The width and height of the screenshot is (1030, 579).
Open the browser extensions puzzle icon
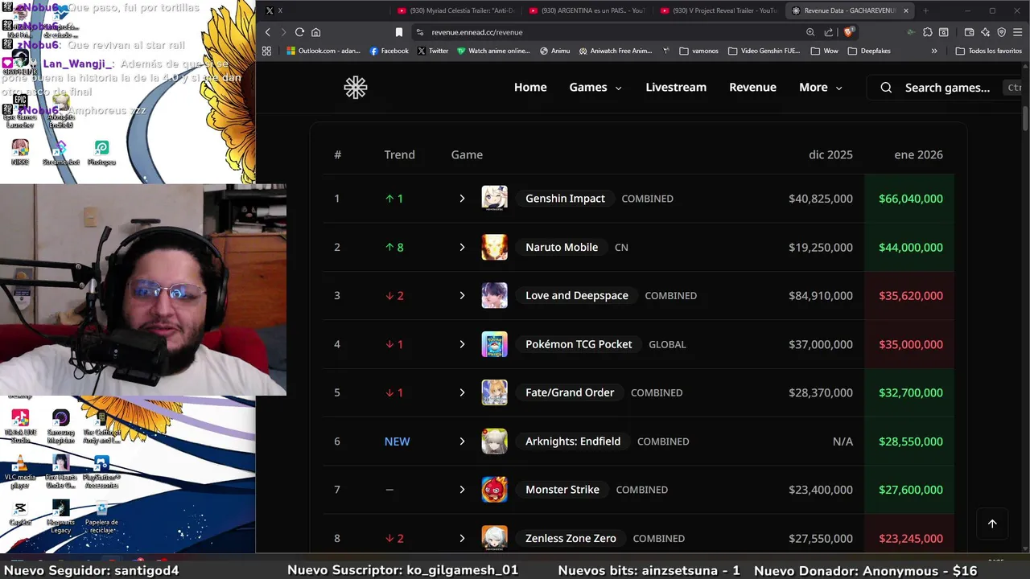click(x=928, y=32)
